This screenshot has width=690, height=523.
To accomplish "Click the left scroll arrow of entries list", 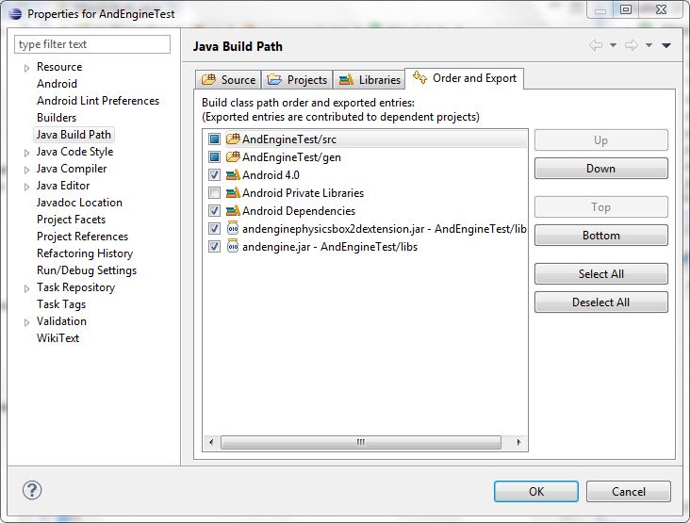I will pyautogui.click(x=212, y=442).
